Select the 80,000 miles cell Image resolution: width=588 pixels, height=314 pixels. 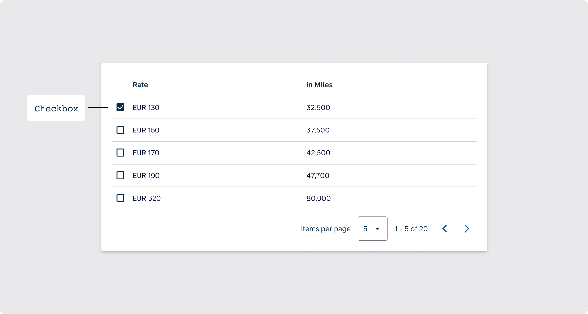point(318,198)
